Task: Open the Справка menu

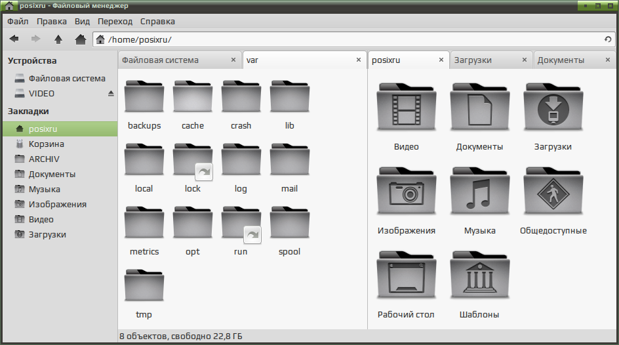Action: [157, 21]
